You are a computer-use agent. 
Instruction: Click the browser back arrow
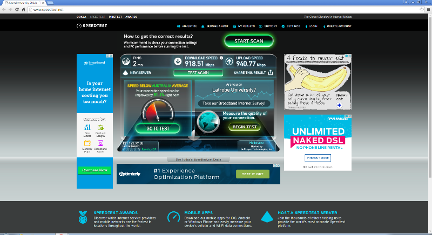4,9
